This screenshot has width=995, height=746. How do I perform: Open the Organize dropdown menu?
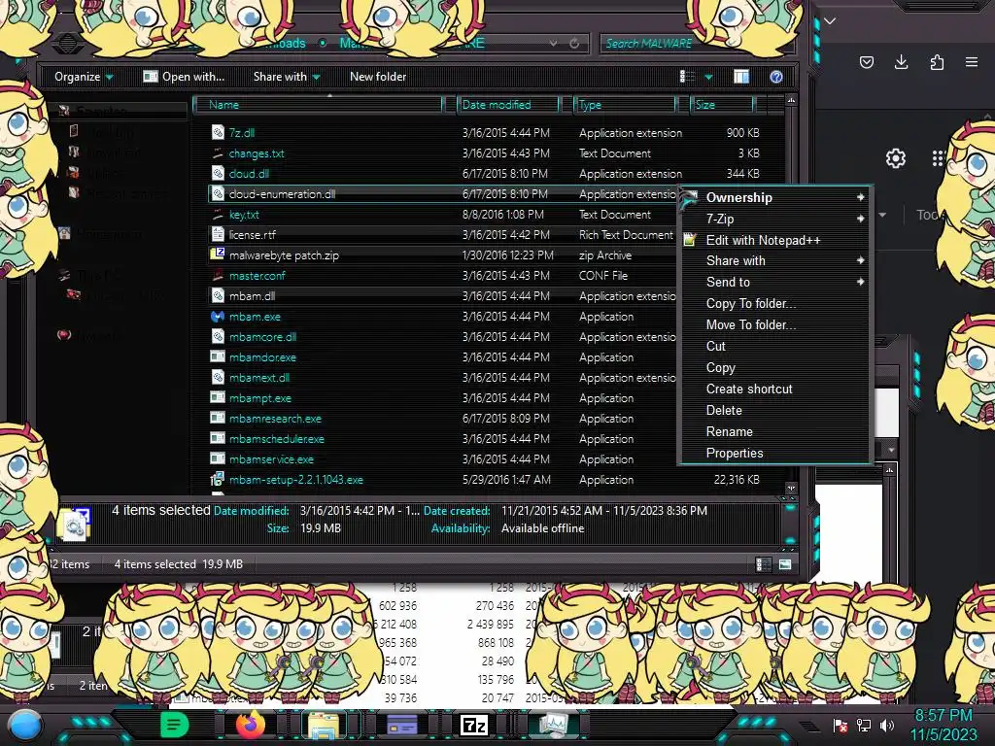(84, 77)
